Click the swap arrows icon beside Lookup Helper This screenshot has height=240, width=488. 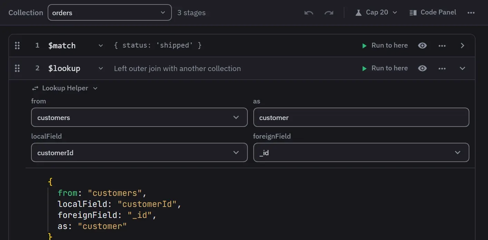[x=35, y=89]
